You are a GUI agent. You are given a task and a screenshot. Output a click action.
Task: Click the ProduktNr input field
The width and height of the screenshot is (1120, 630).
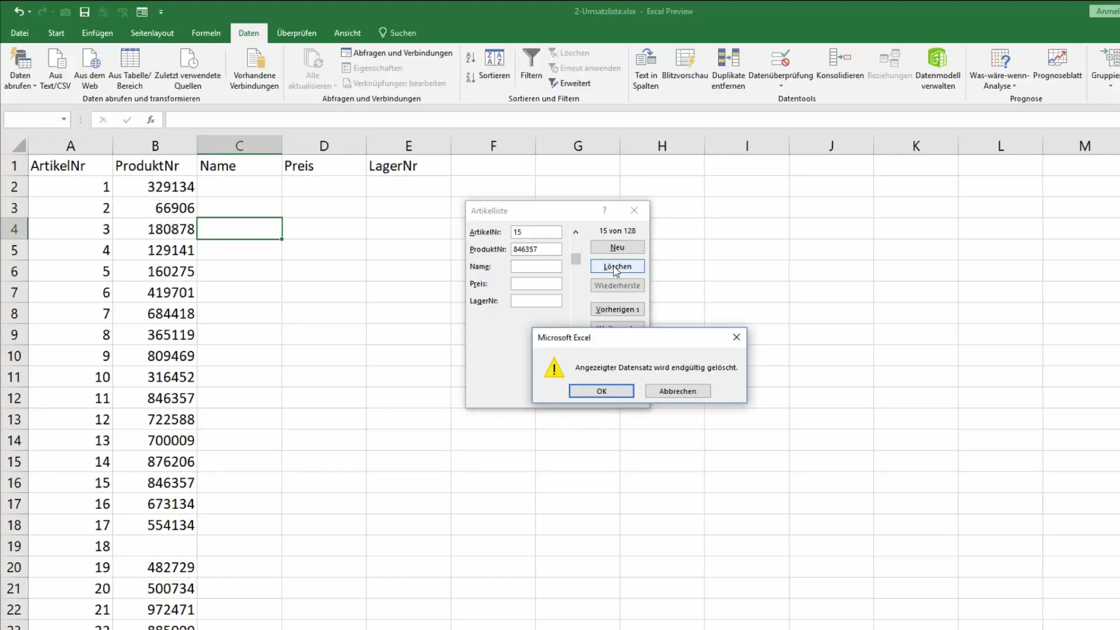click(536, 249)
